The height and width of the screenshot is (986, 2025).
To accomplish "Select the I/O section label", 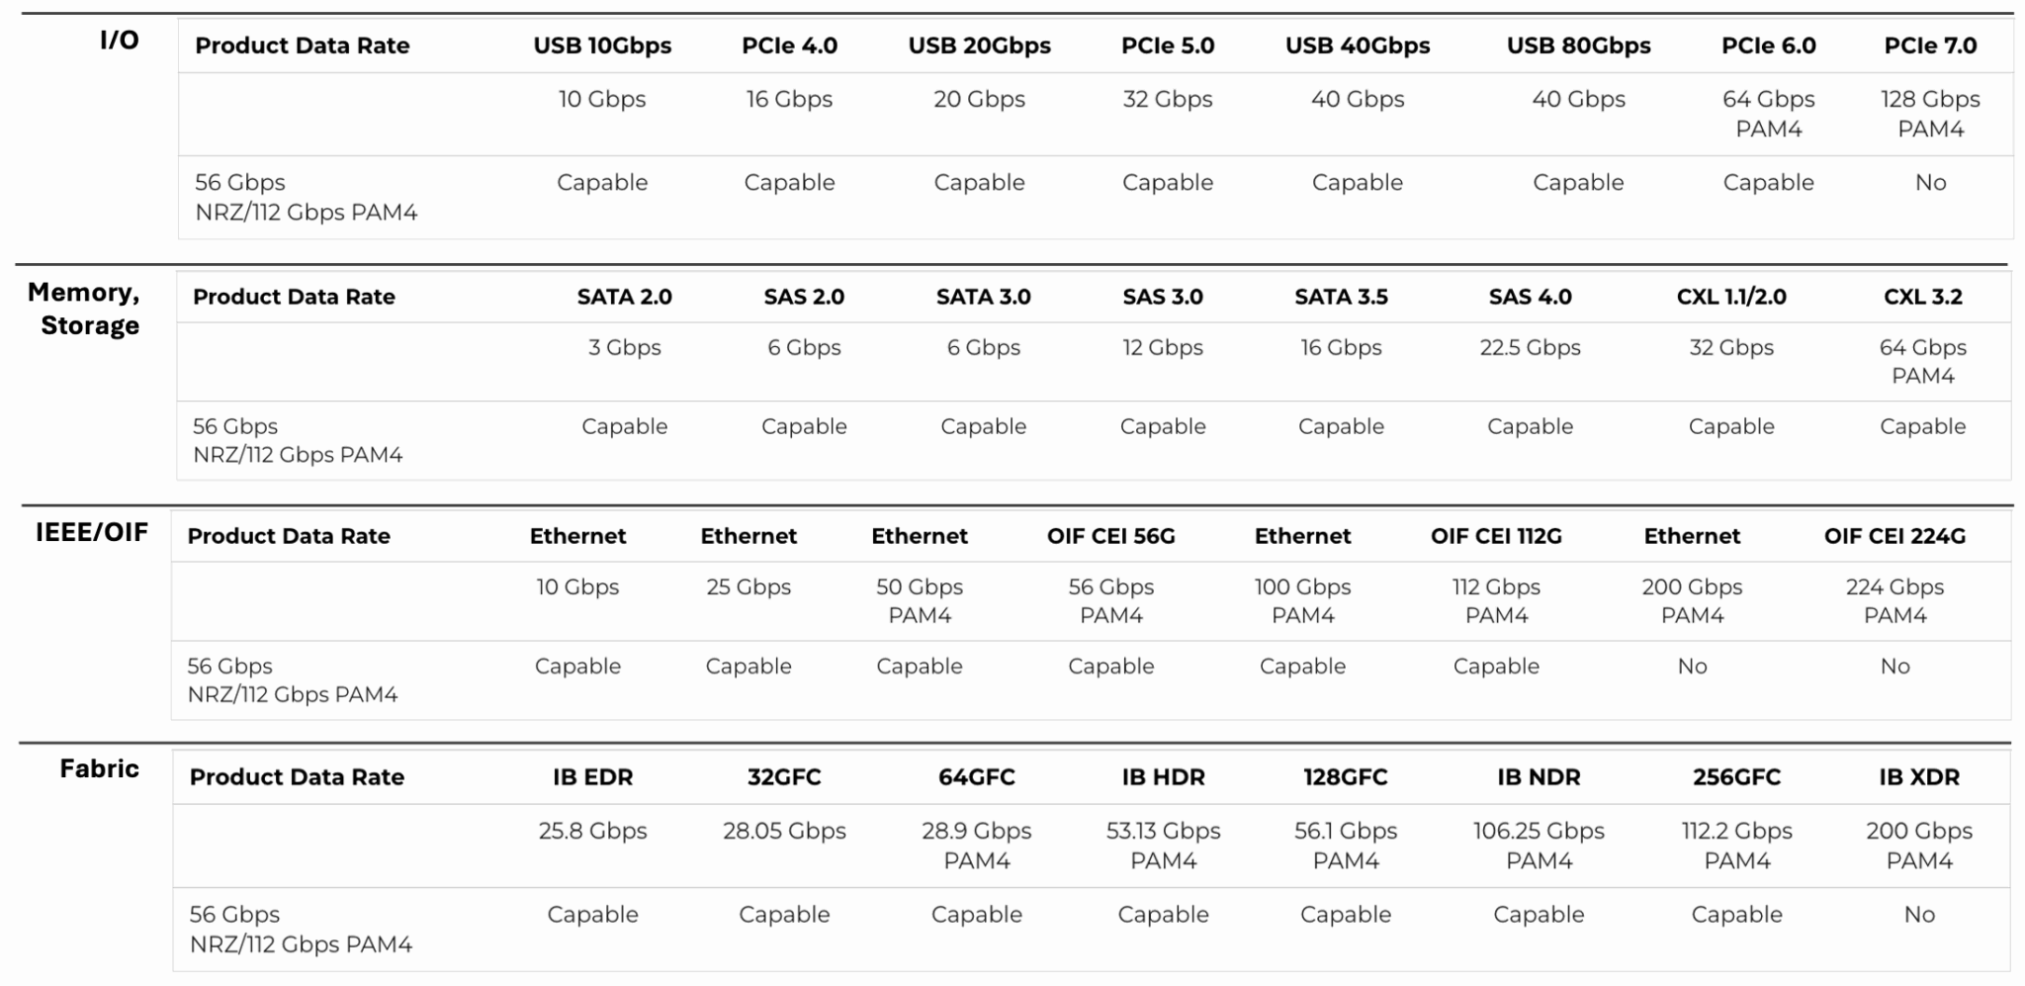I will [x=119, y=41].
